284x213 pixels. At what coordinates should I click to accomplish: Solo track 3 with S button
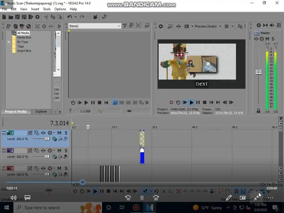point(66,168)
